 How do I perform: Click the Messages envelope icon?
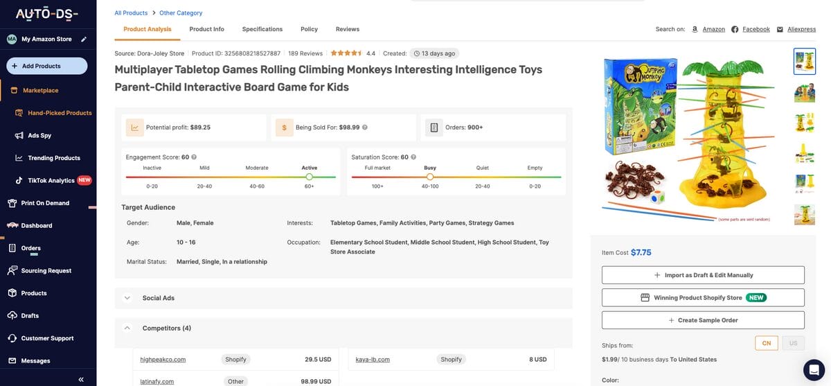[12, 361]
